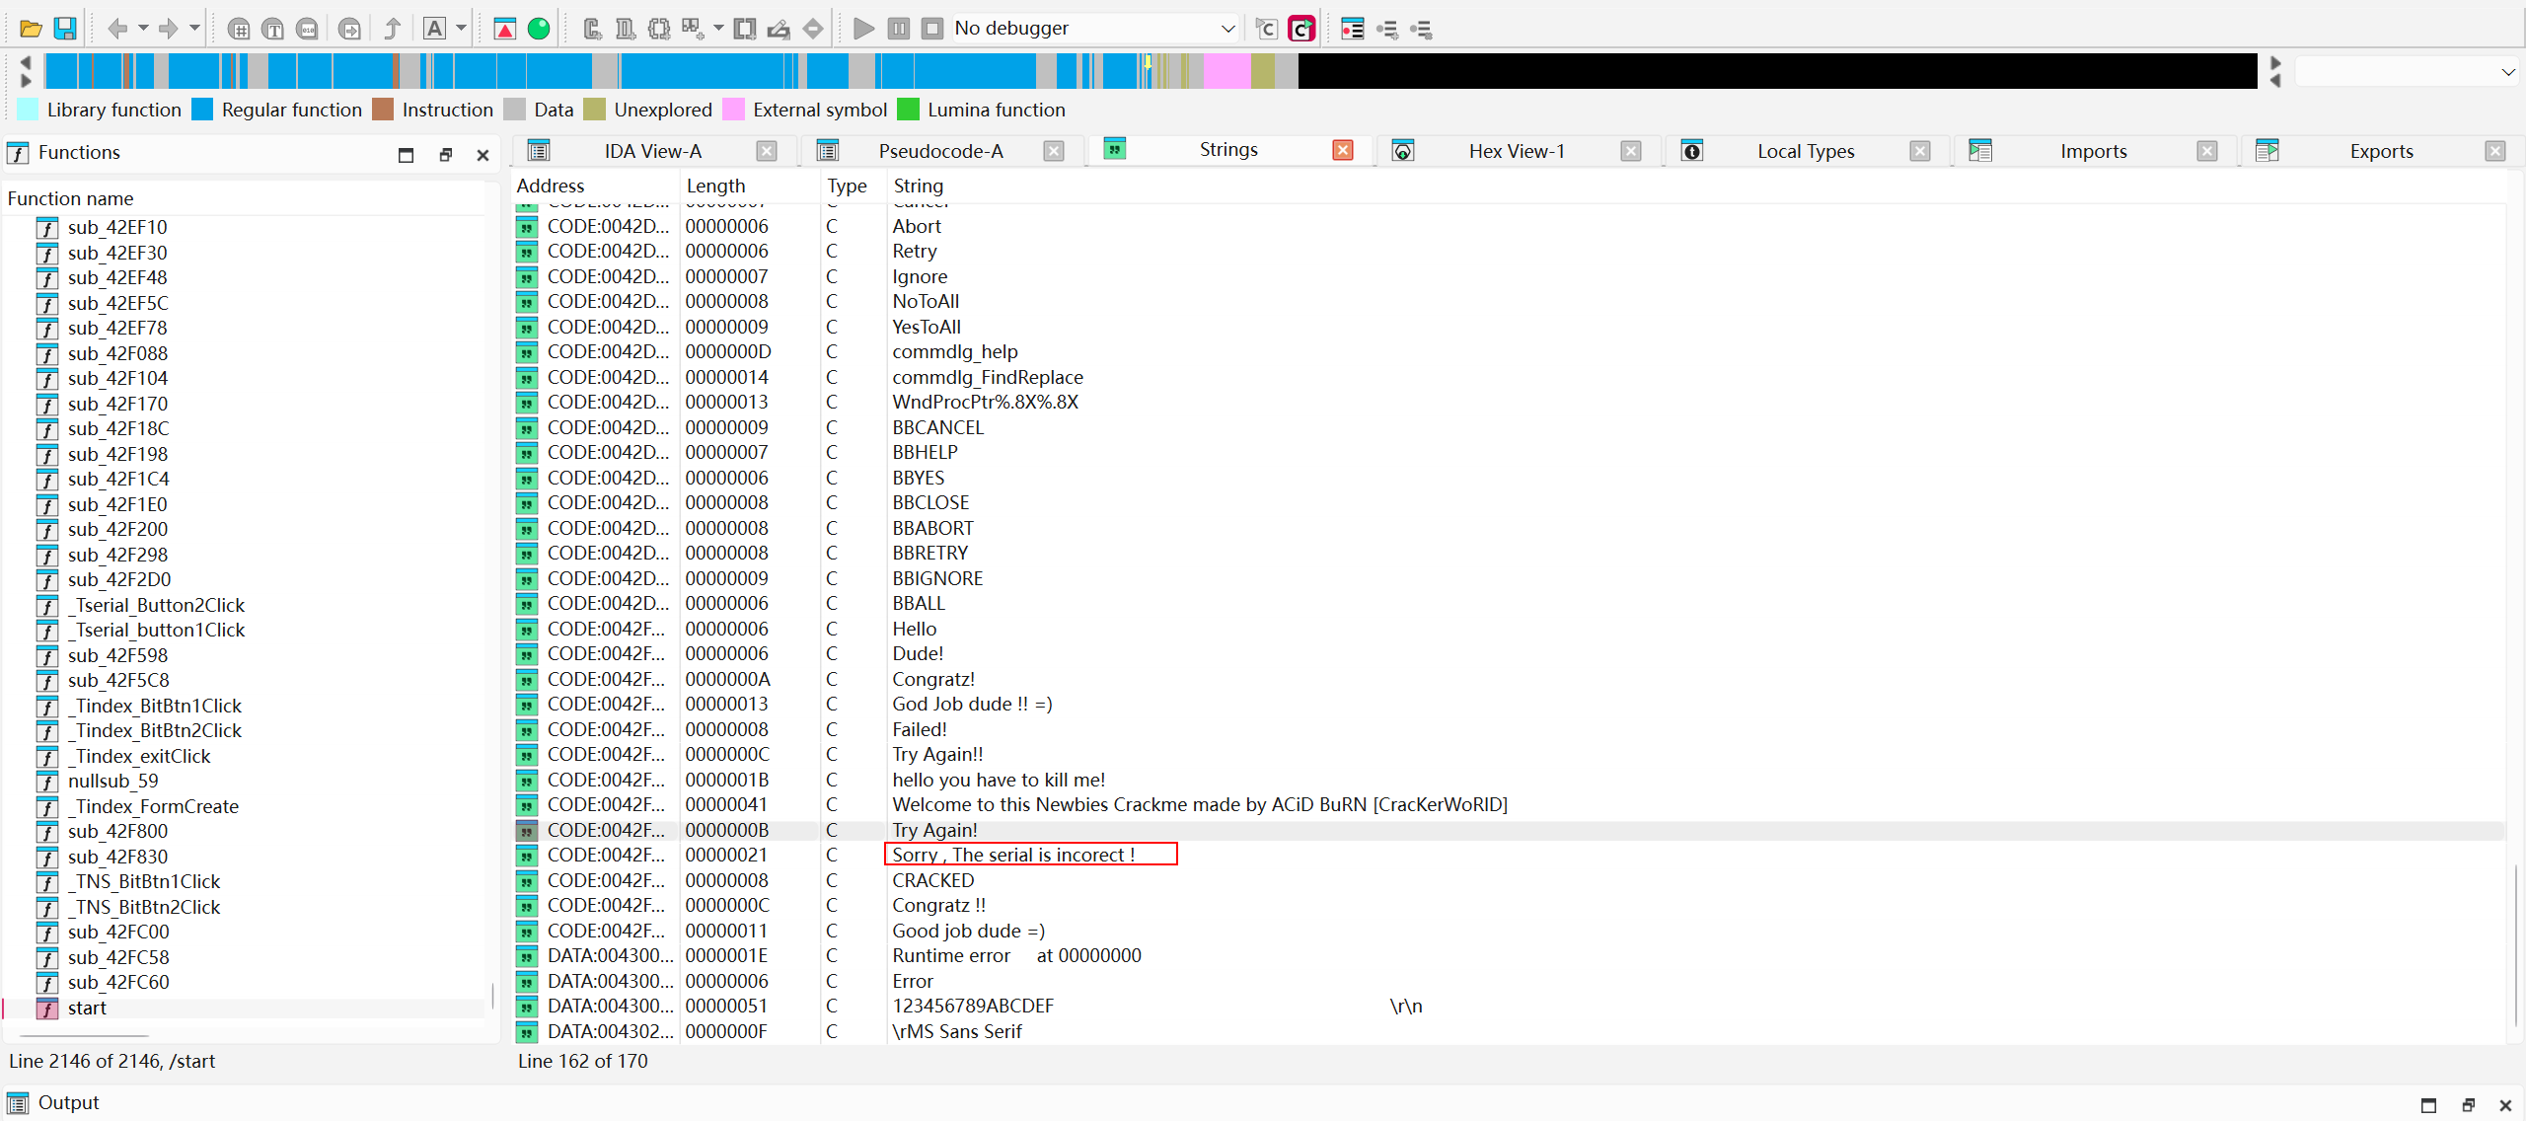Click the black area in the navigation band

1776,71
